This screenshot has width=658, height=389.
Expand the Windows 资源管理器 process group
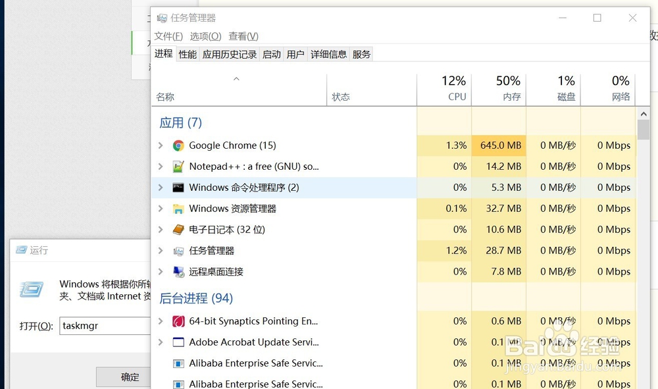pos(161,209)
